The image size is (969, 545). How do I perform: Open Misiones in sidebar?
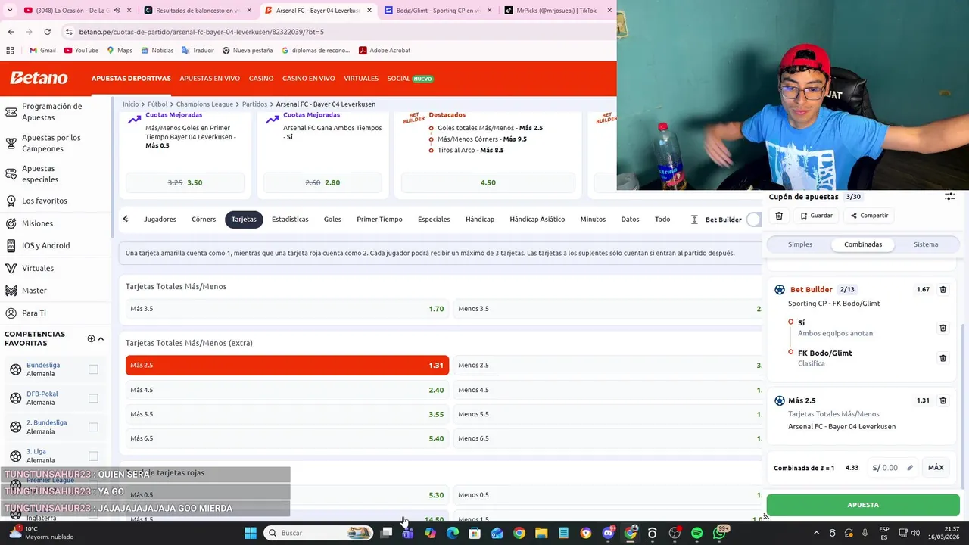[37, 223]
